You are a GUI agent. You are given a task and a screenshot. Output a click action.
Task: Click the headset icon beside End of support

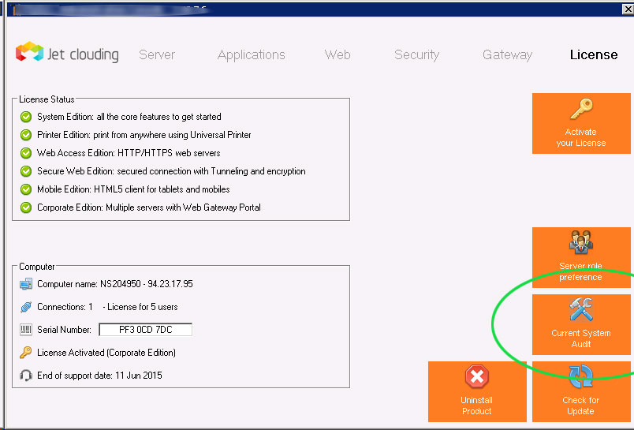click(x=26, y=376)
